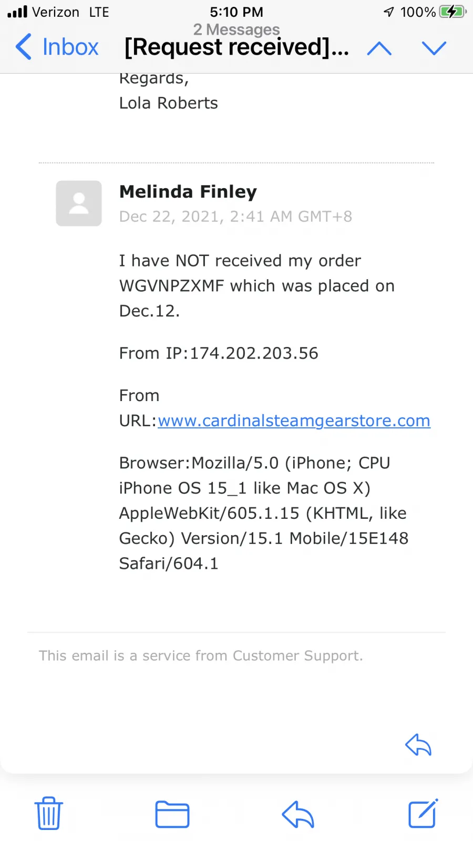Viewport: 473px width, 841px height.
Task: Tap the IP address 174.202.203.56
Action: click(x=254, y=353)
